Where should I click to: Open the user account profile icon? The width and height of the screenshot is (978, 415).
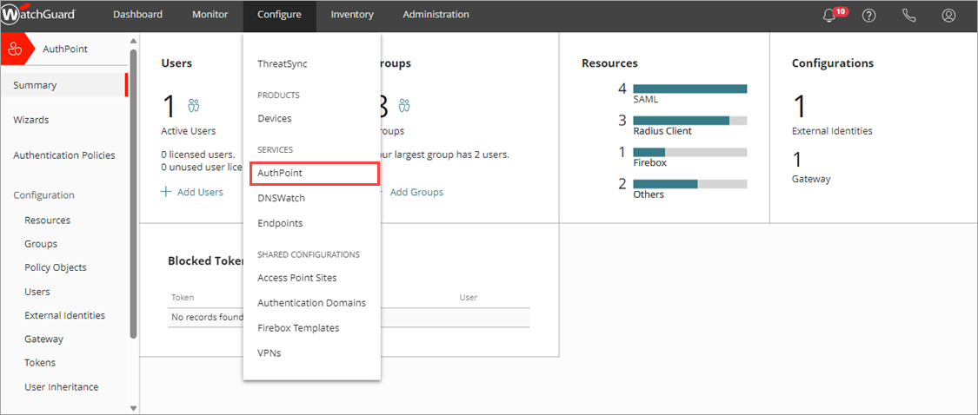pyautogui.click(x=948, y=16)
